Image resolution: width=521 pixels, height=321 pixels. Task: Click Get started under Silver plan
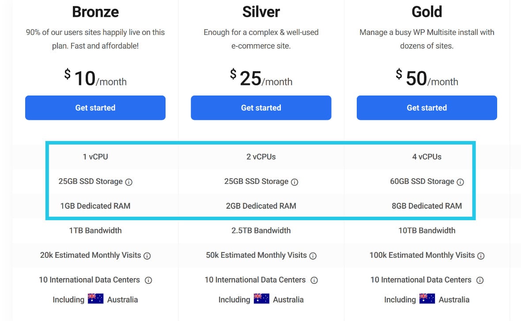261,108
